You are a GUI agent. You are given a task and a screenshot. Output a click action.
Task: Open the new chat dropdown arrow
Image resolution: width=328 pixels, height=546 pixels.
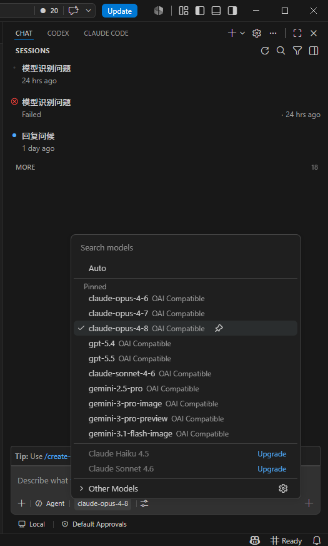[x=242, y=33]
